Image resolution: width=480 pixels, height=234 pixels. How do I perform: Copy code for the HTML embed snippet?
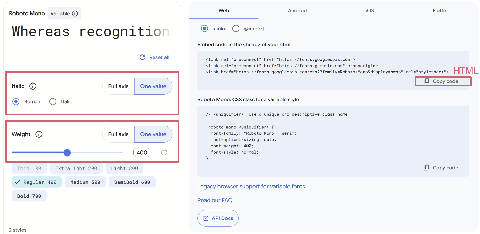pyautogui.click(x=441, y=81)
